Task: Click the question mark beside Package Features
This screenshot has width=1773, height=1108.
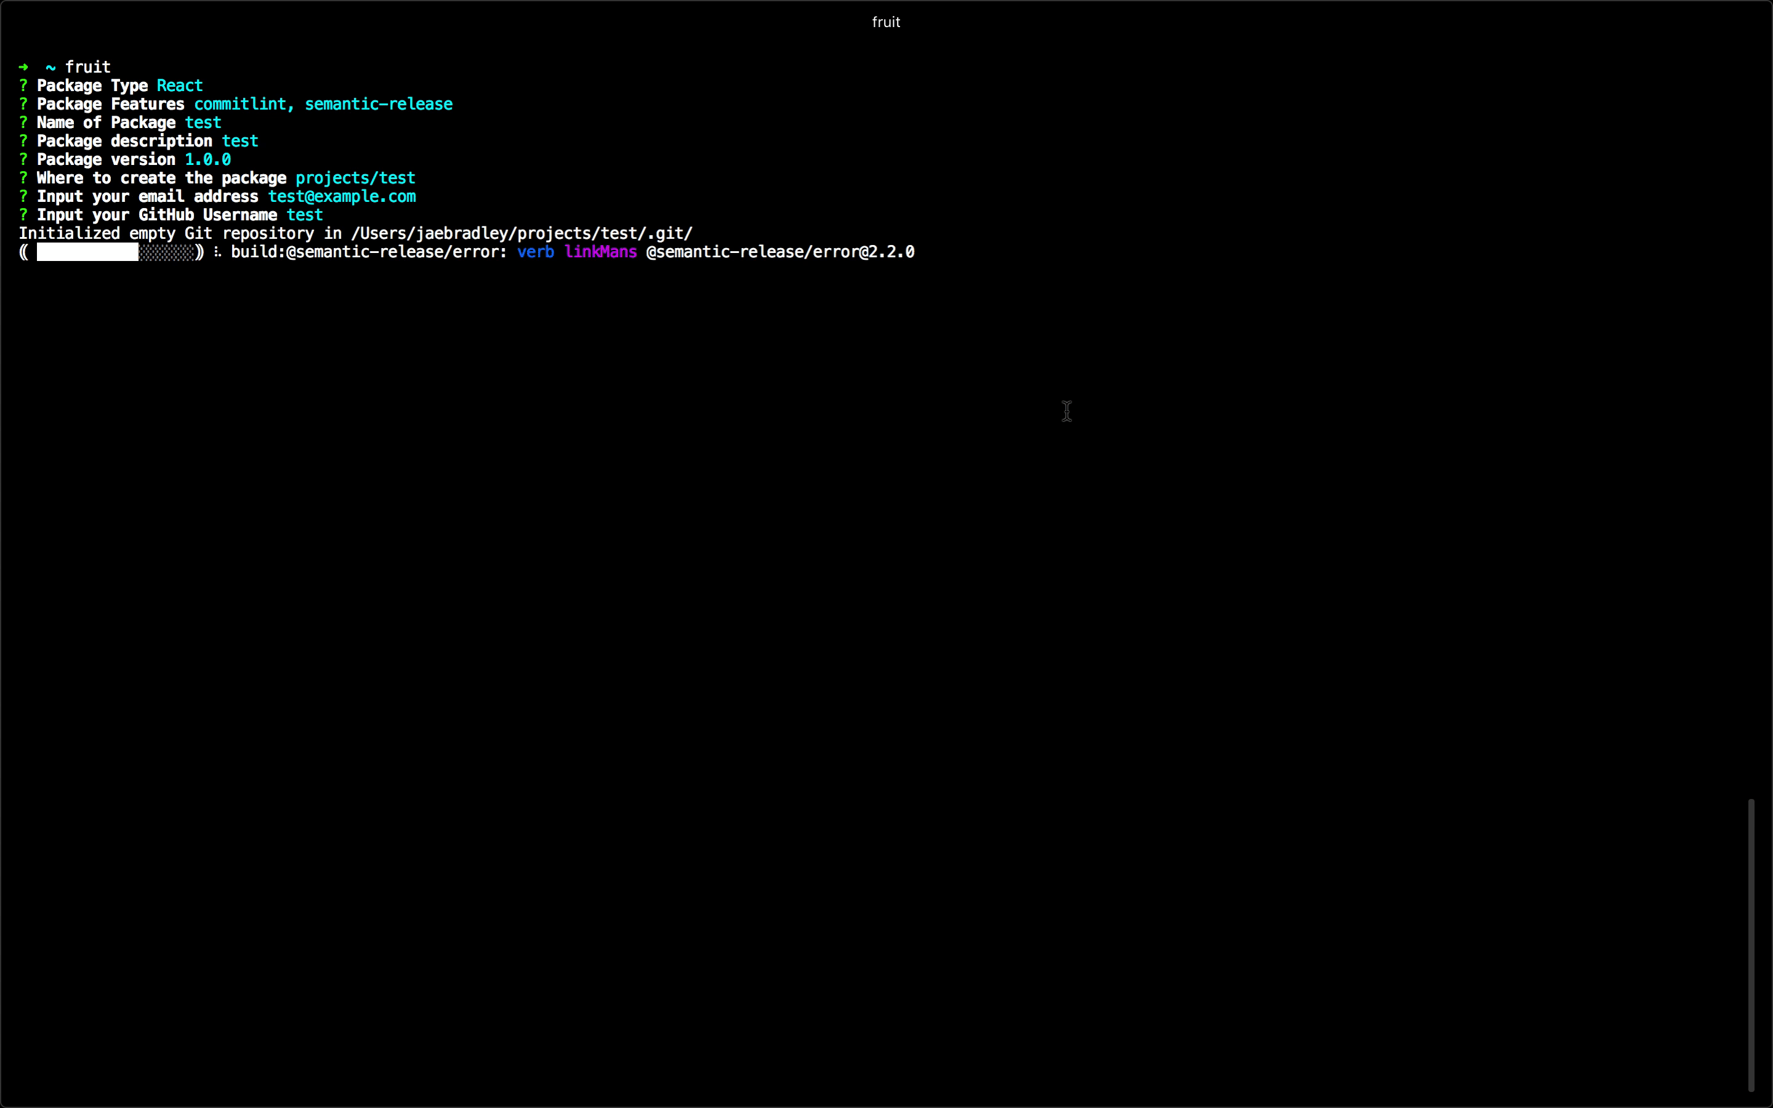Action: coord(23,104)
